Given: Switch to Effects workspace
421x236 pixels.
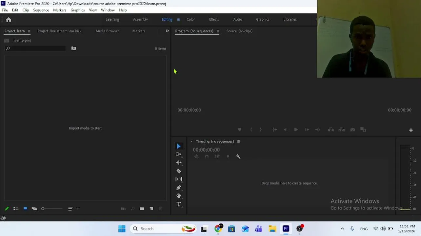Looking at the screenshot, I should click(214, 19).
